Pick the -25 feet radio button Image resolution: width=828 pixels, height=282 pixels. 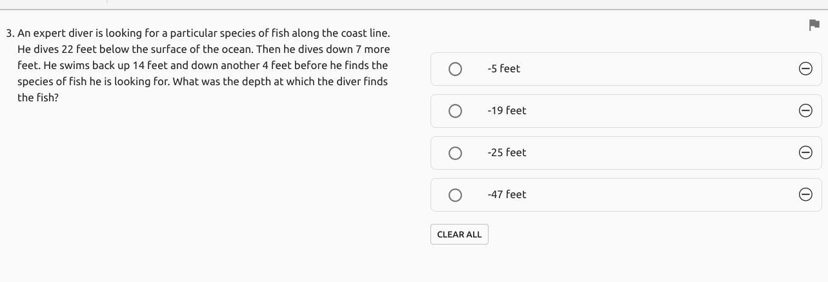tap(455, 153)
